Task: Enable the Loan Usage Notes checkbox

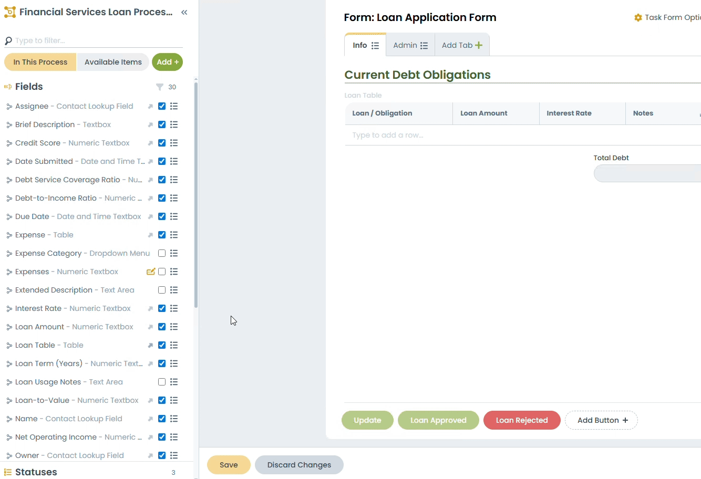Action: (162, 382)
